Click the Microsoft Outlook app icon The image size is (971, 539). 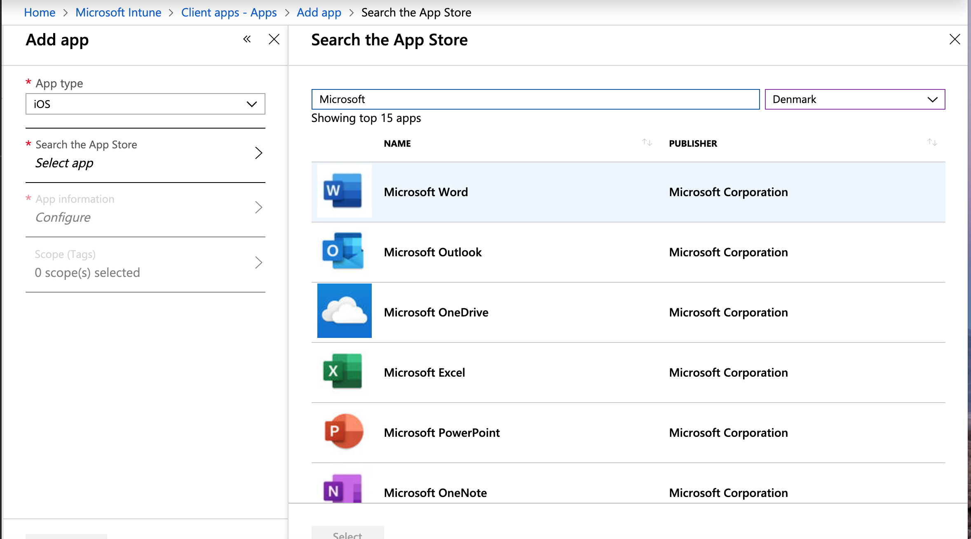(x=344, y=251)
